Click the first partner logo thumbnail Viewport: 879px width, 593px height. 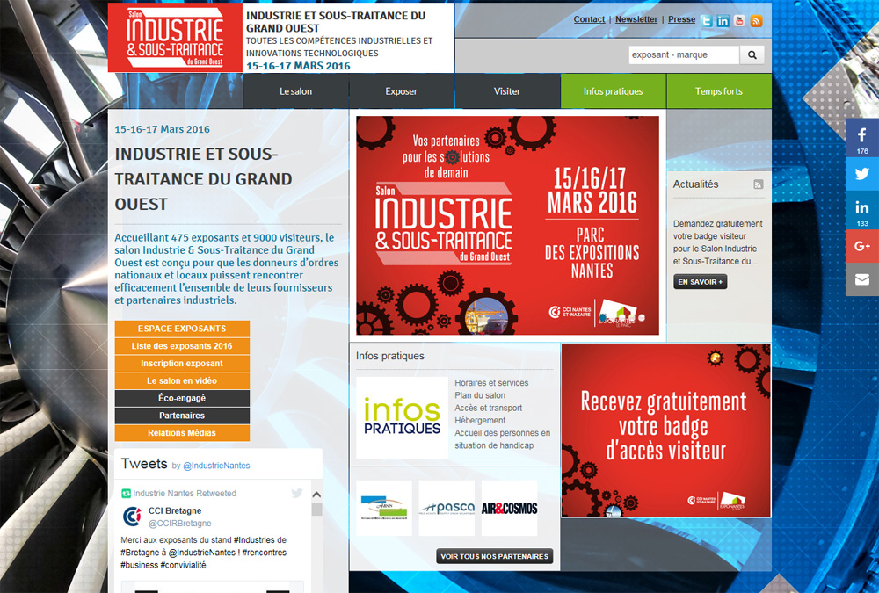(384, 508)
